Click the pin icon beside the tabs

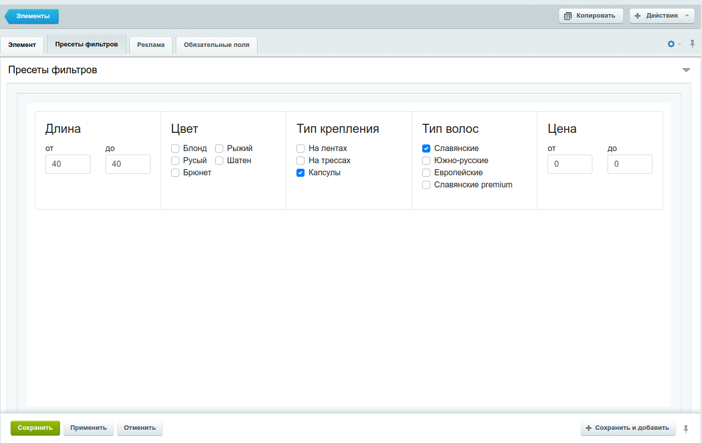(x=692, y=44)
